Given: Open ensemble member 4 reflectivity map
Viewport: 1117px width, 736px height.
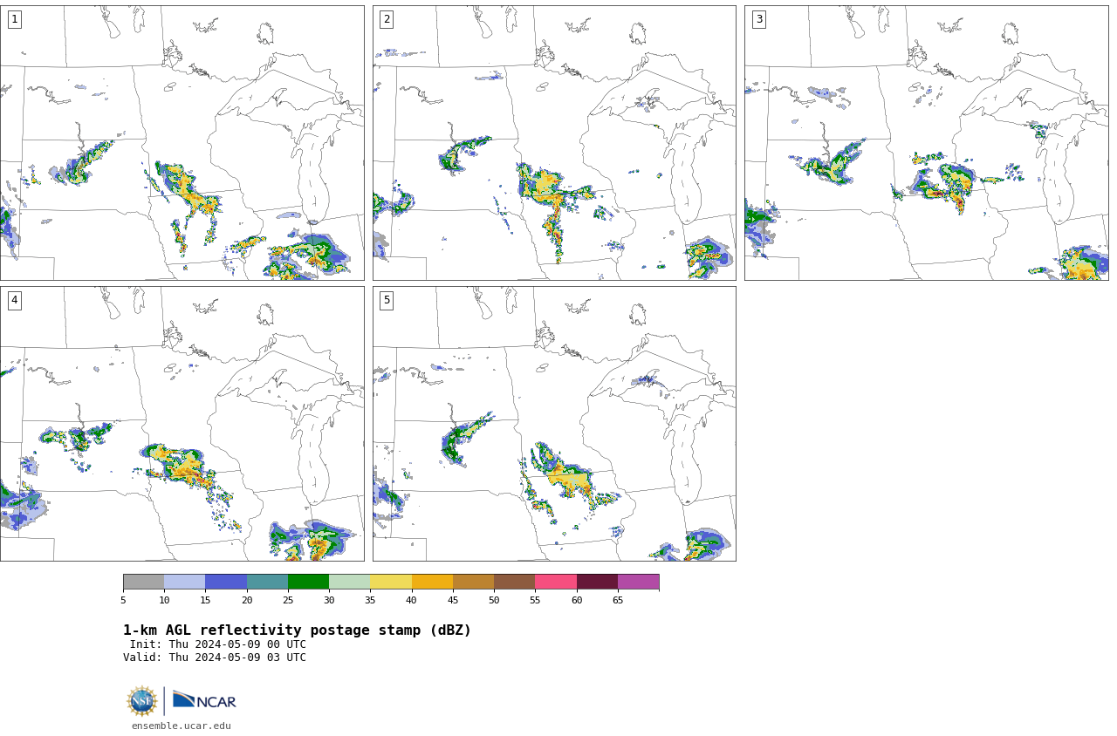Looking at the screenshot, I should [x=182, y=424].
